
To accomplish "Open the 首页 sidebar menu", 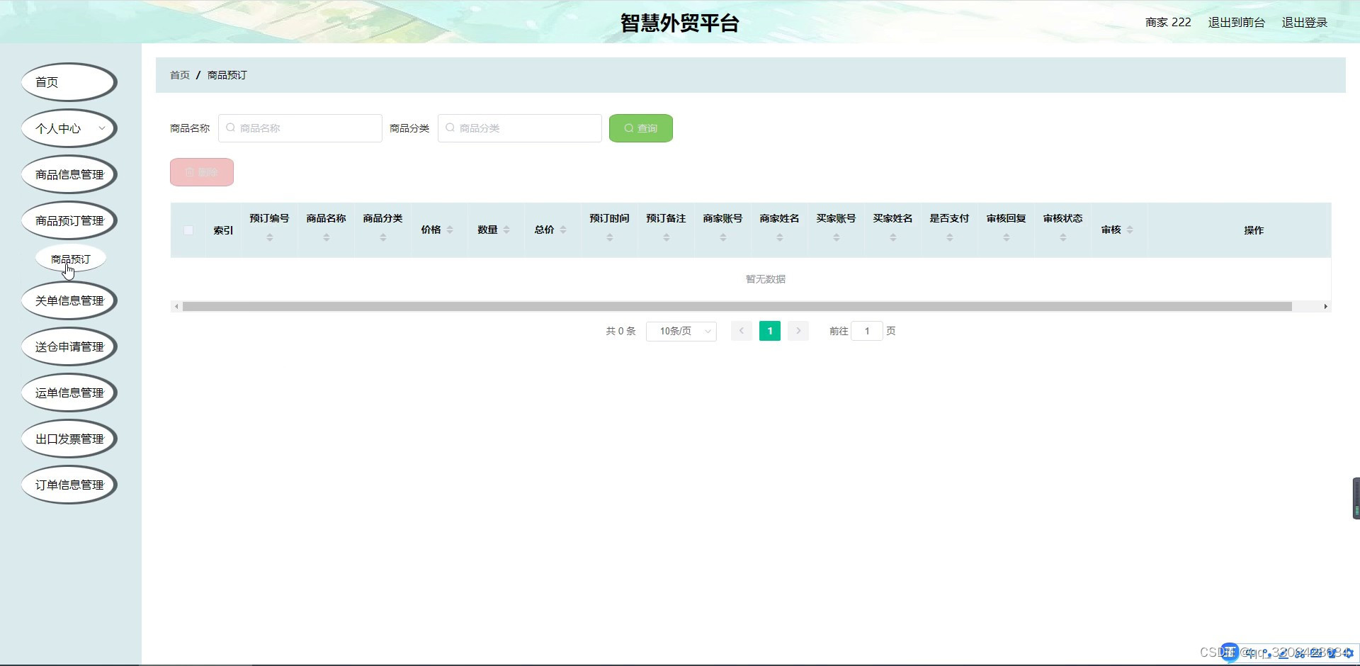I will (69, 82).
